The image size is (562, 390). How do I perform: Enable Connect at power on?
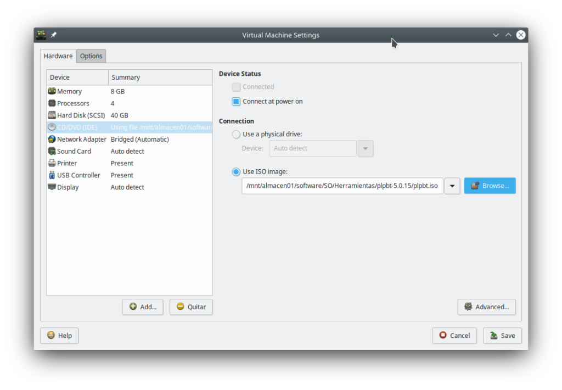click(237, 101)
